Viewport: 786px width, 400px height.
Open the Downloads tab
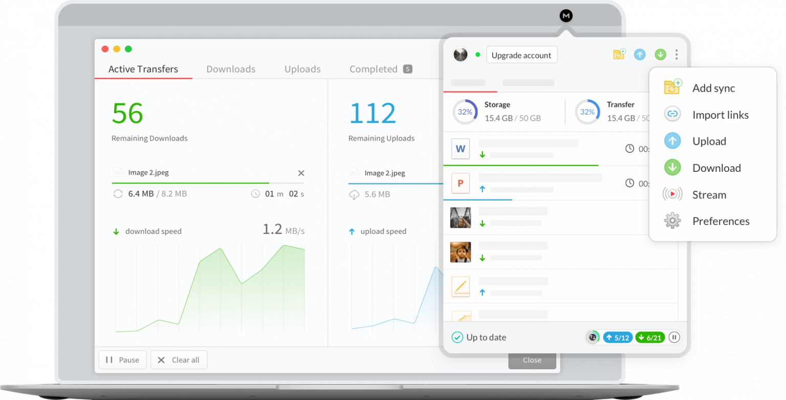tap(231, 69)
